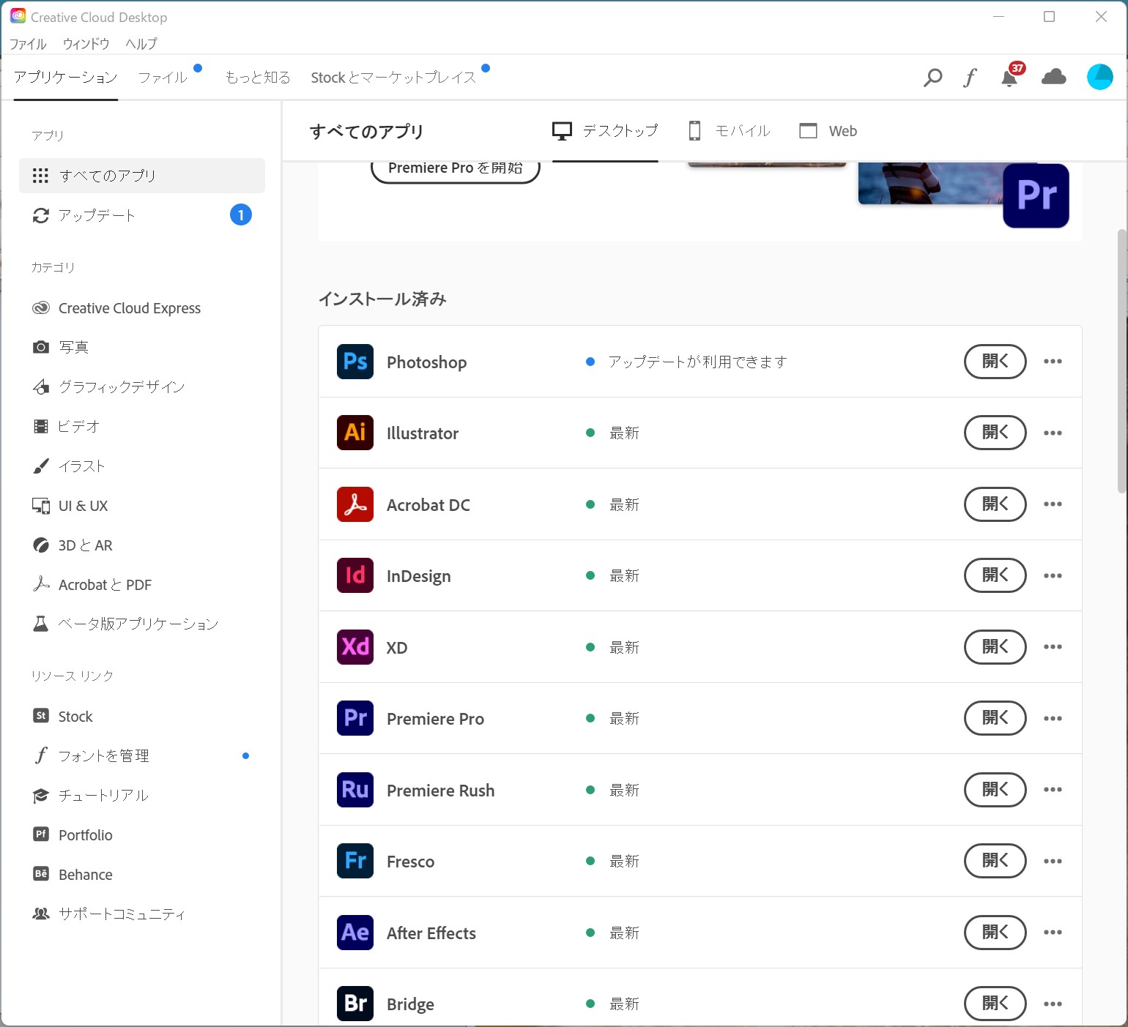Click the Photoshop app icon
This screenshot has height=1027, width=1128.
coord(355,362)
